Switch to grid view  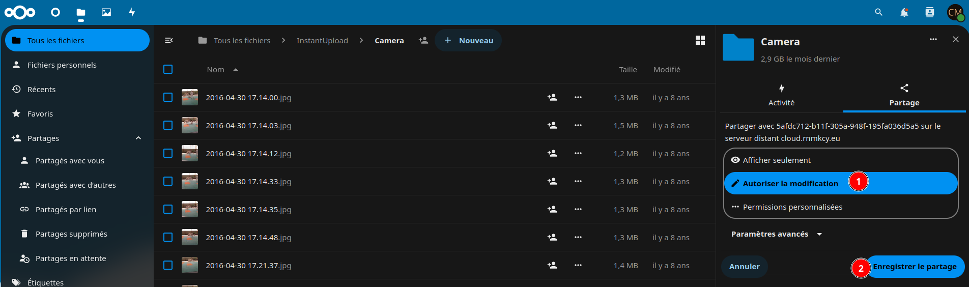click(700, 41)
